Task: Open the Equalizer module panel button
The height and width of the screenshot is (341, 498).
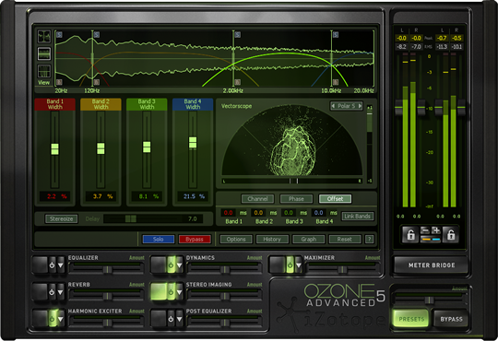Action: click(40, 265)
